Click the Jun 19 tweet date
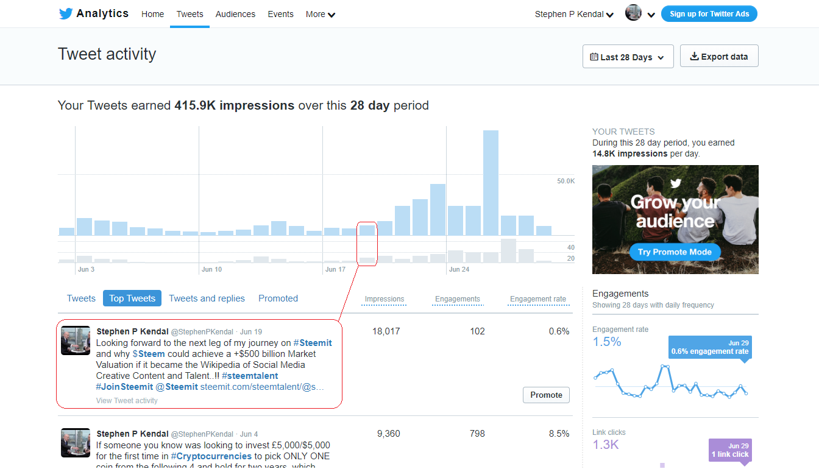819x469 pixels. coord(251,332)
